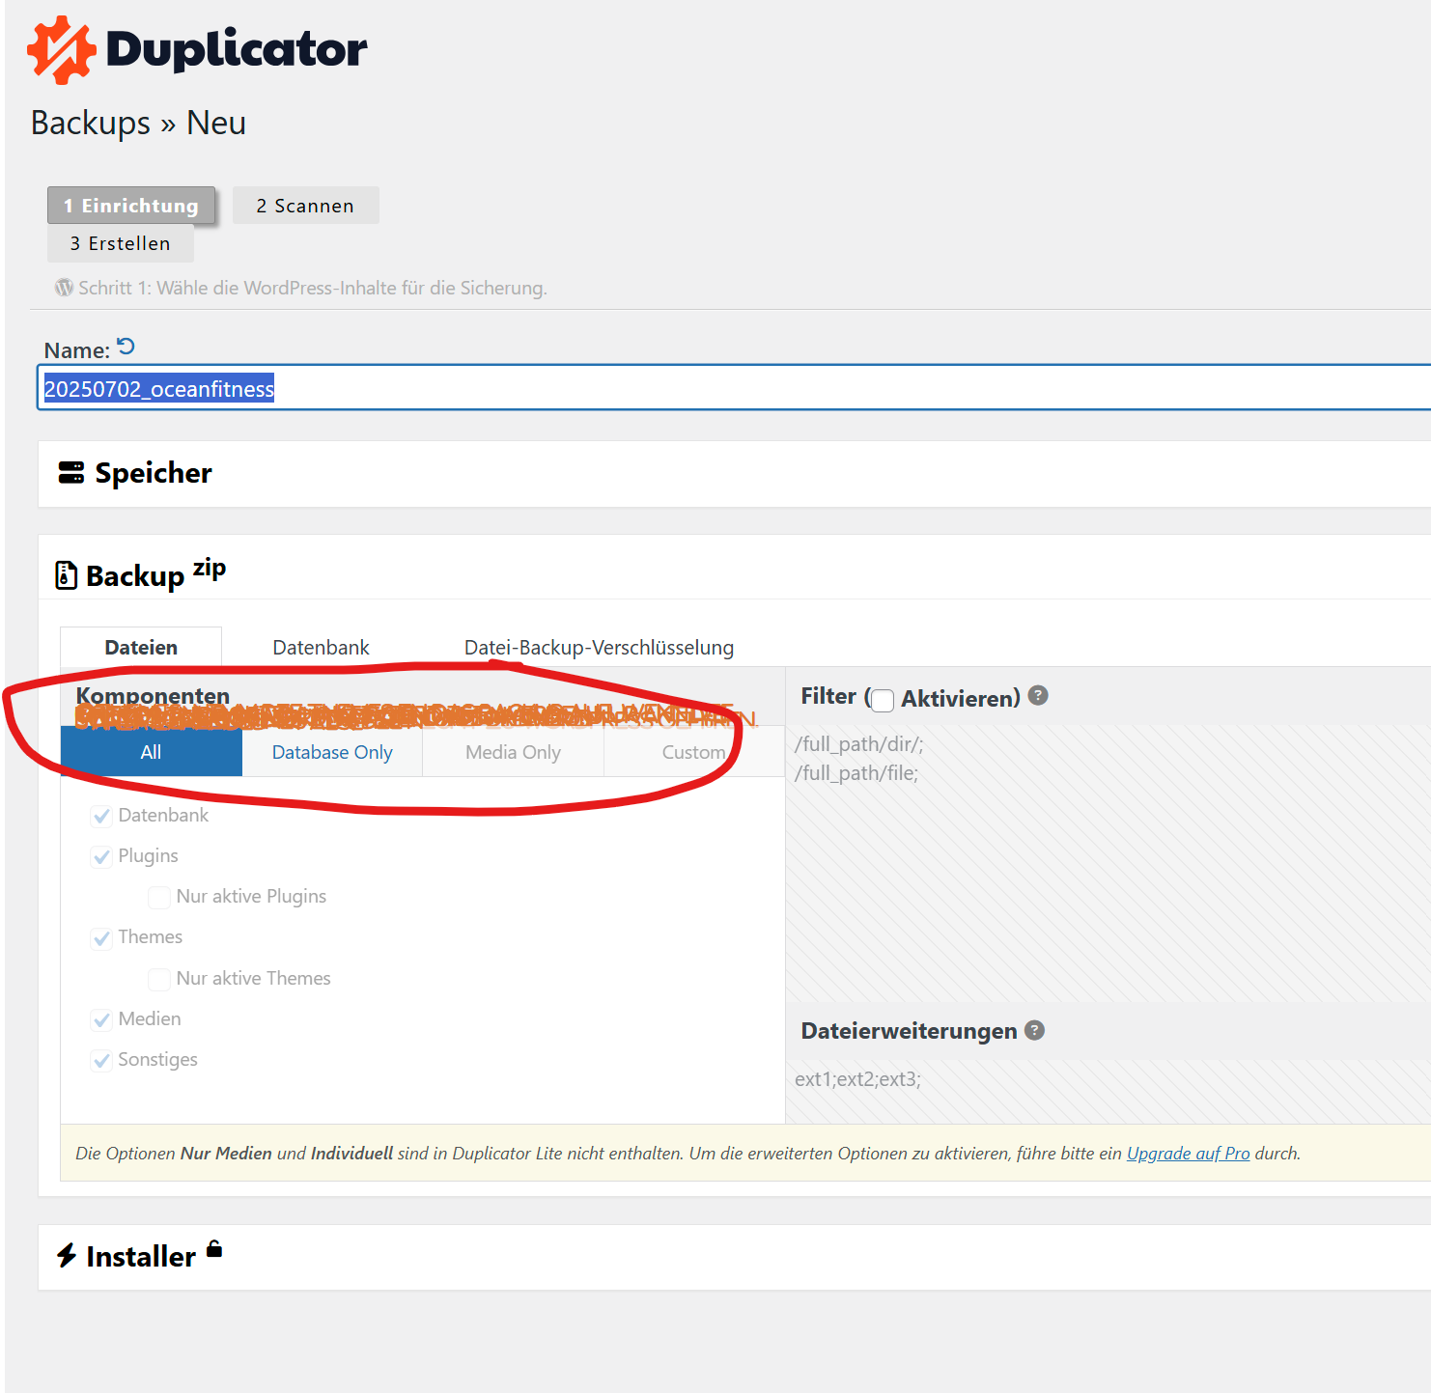Click the file extensions input field

[1108, 1091]
